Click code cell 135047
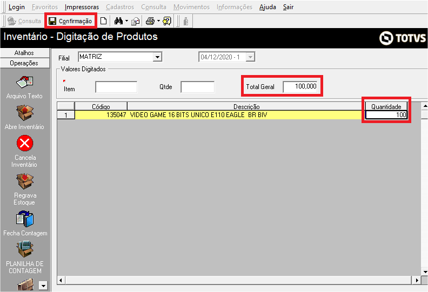 [101, 115]
